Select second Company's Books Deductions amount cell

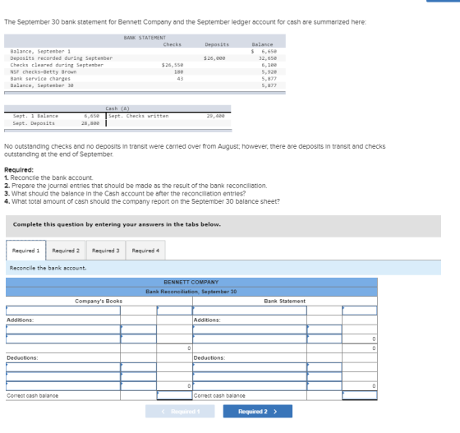coord(139,376)
